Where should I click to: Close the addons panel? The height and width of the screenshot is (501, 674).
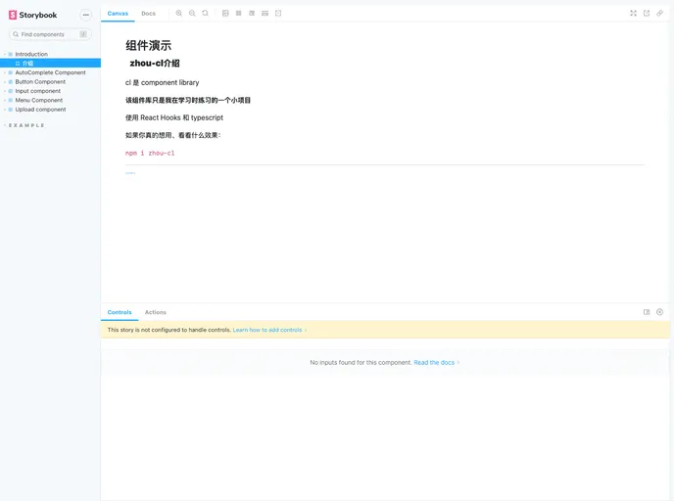click(x=660, y=312)
